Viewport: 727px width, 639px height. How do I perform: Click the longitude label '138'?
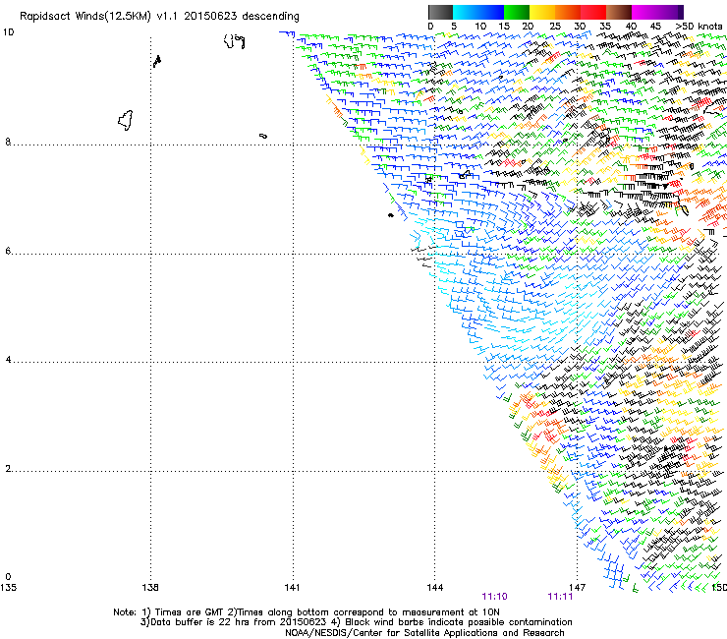pos(149,588)
